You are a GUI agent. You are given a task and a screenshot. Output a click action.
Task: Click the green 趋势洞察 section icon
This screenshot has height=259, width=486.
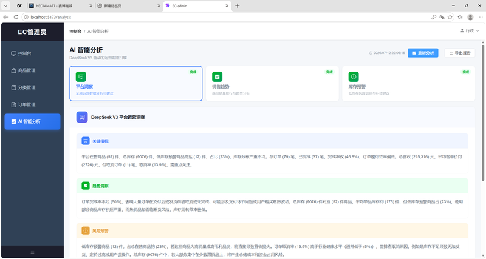[x=86, y=186]
